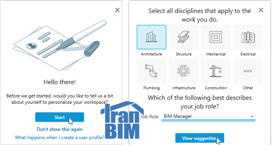Pick the Construction crane icon
Screen dimensions: 272x145
pyautogui.click(x=216, y=71)
